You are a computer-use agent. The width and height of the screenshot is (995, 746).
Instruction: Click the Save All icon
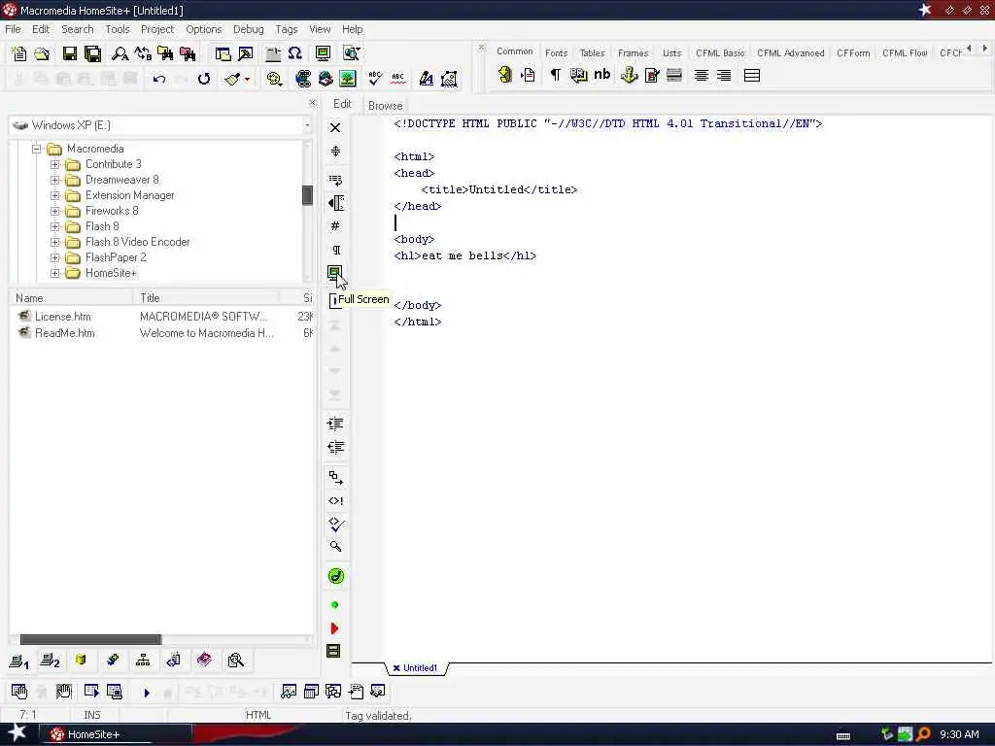coord(92,54)
